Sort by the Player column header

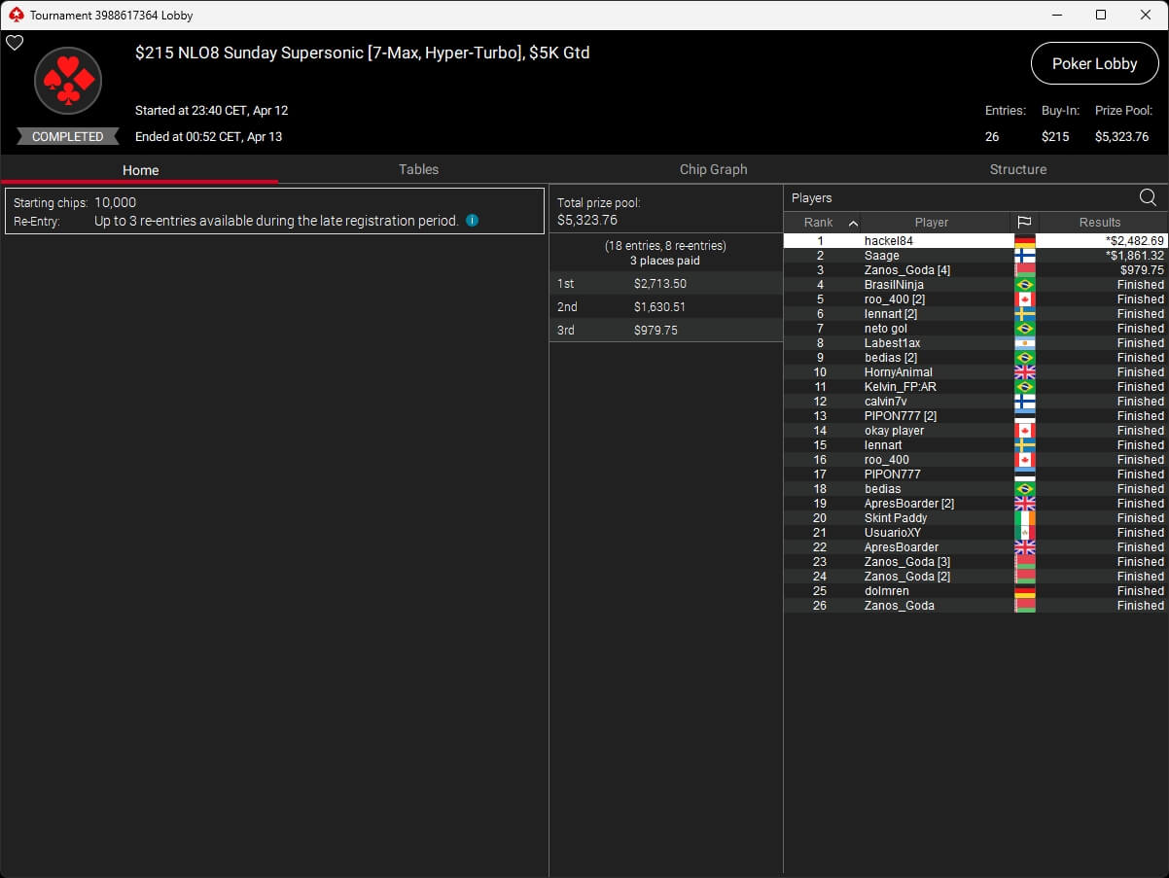(931, 223)
